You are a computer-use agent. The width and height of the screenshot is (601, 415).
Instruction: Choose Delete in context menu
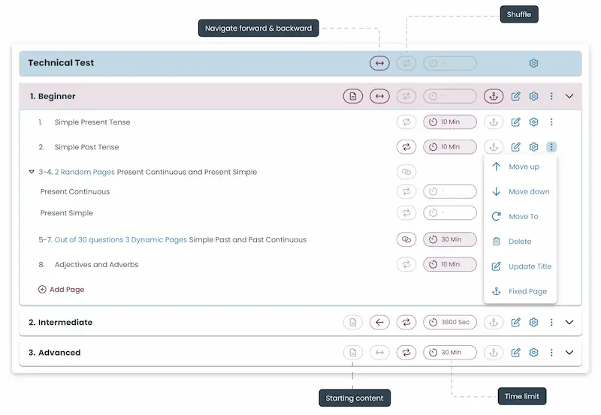520,241
